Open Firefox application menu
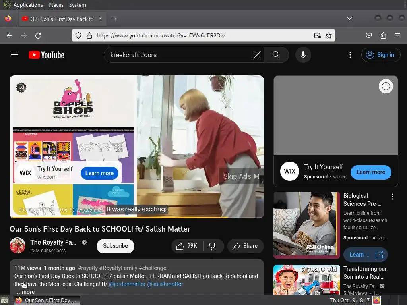This screenshot has height=305, width=407. click(397, 35)
